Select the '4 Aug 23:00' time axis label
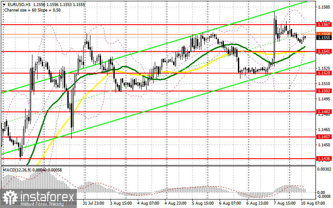 pyautogui.click(x=176, y=203)
